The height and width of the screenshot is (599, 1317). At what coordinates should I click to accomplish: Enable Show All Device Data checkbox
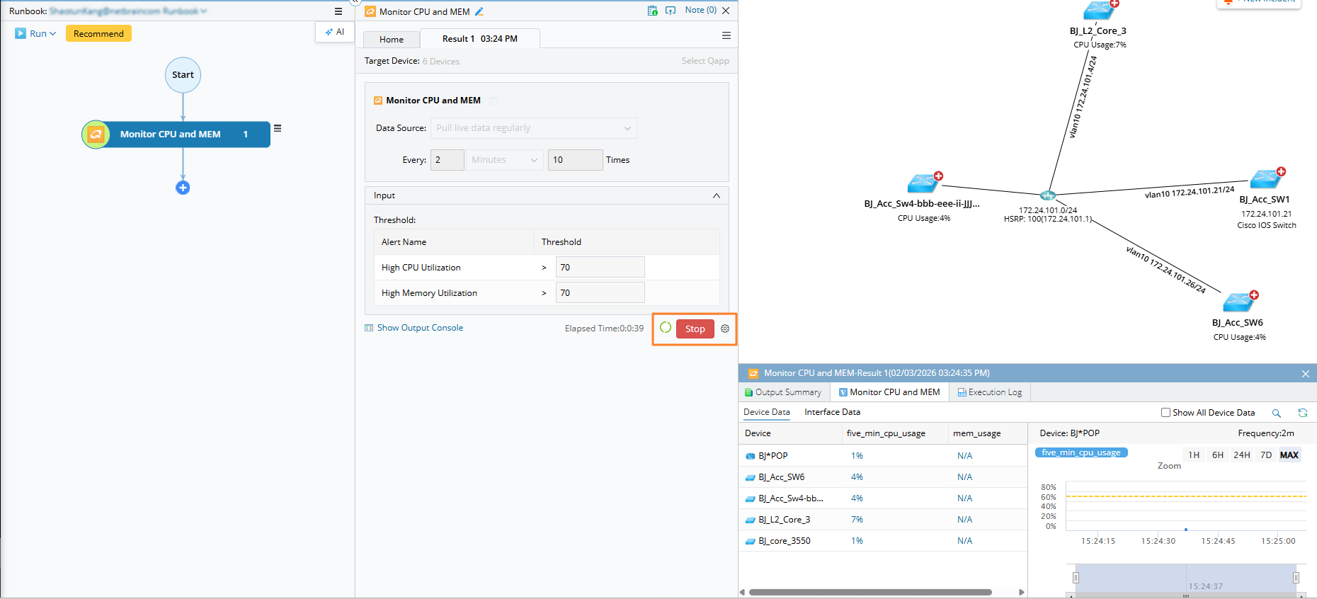pyautogui.click(x=1165, y=413)
